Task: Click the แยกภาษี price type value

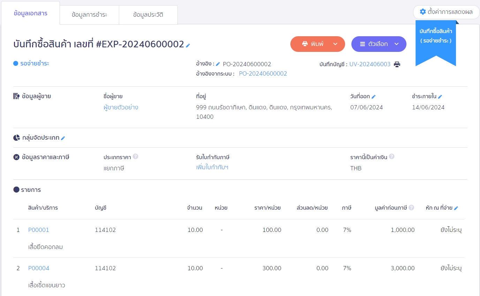Action: 114,168
